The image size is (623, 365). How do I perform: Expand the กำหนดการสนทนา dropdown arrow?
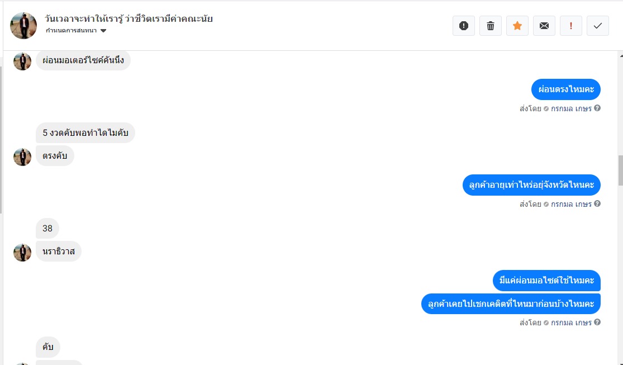tap(103, 31)
